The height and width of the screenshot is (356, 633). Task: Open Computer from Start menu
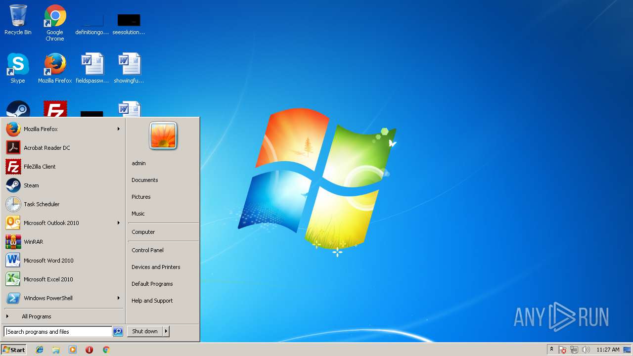click(x=163, y=232)
